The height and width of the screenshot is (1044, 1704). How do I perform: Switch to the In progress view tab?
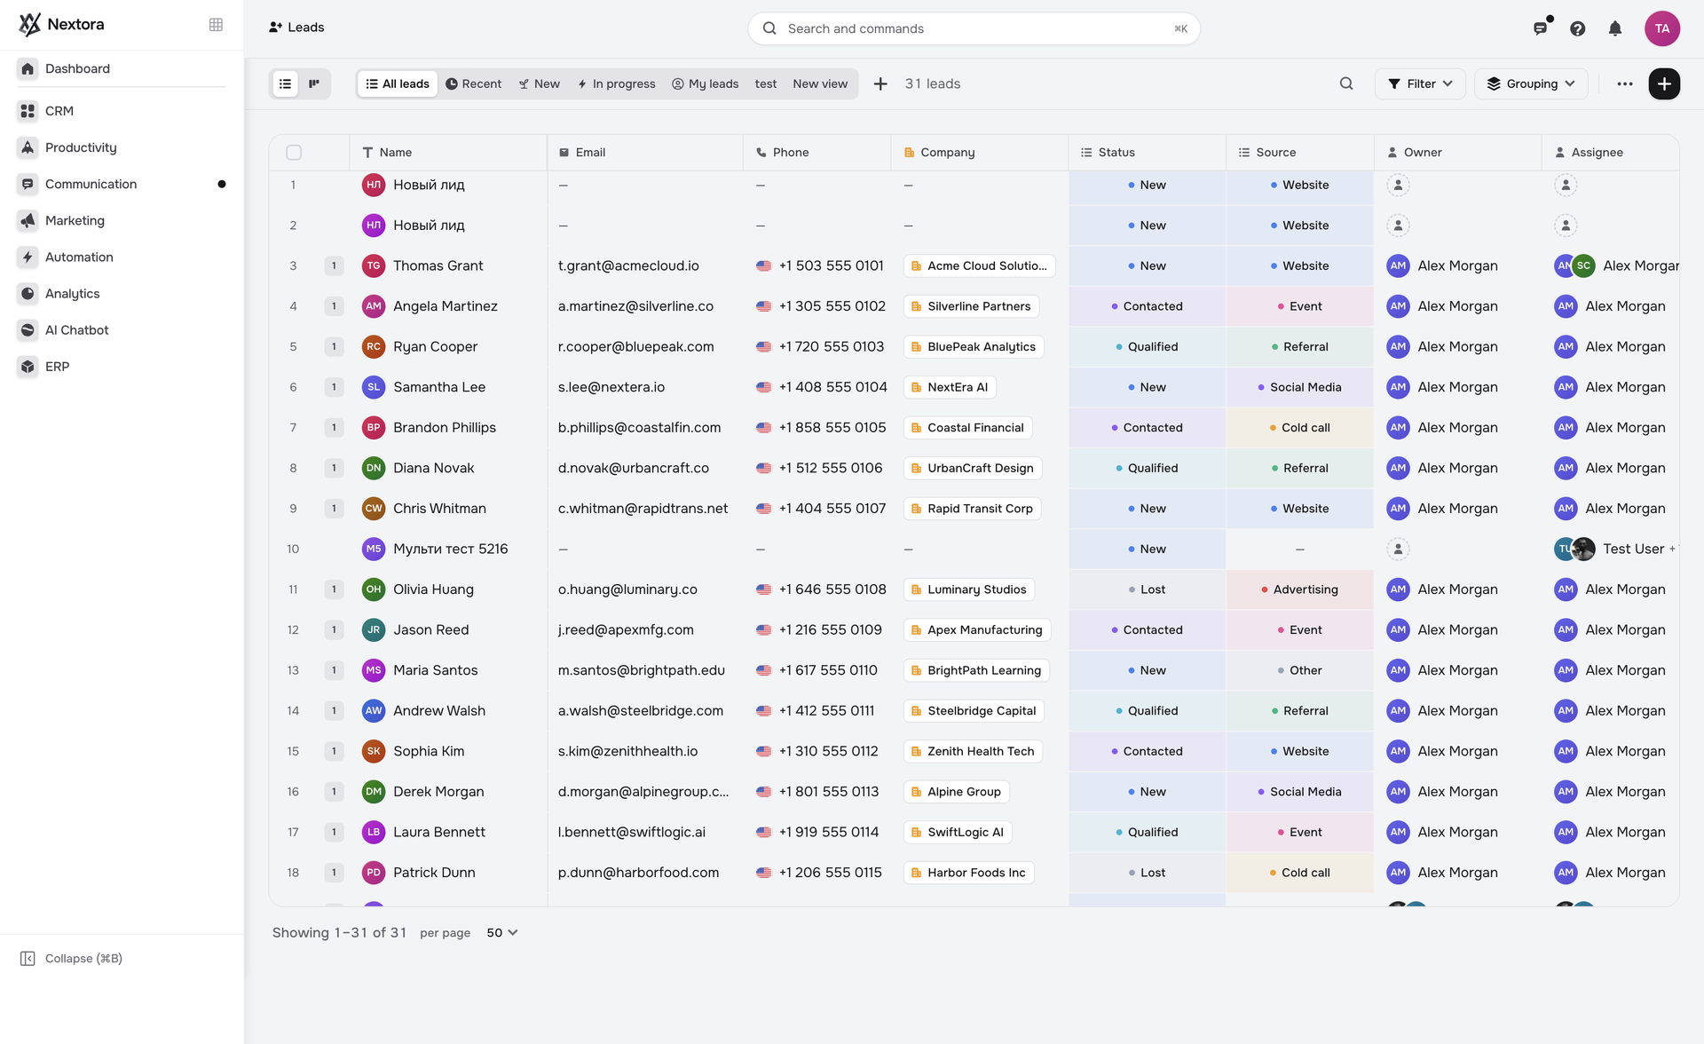point(616,83)
